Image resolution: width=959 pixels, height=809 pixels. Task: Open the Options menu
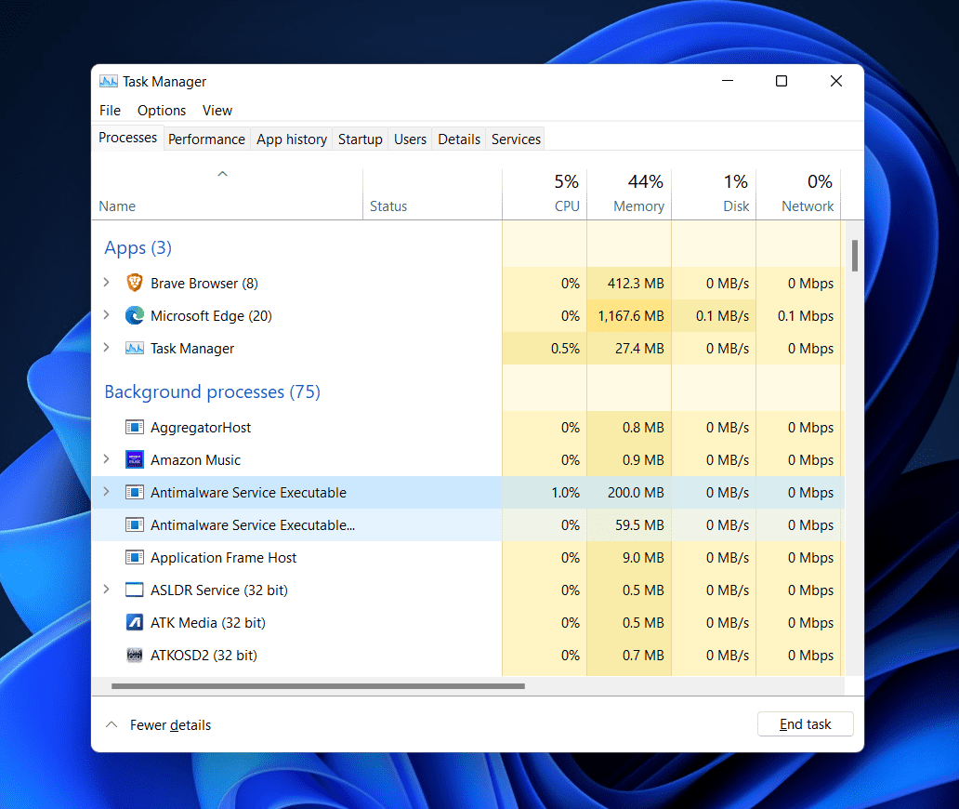[x=162, y=110]
